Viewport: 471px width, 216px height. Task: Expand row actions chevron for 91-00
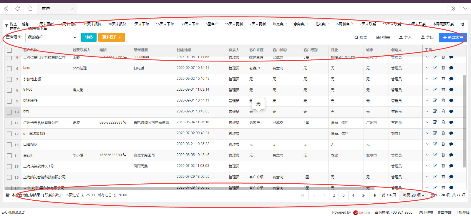tap(427, 89)
